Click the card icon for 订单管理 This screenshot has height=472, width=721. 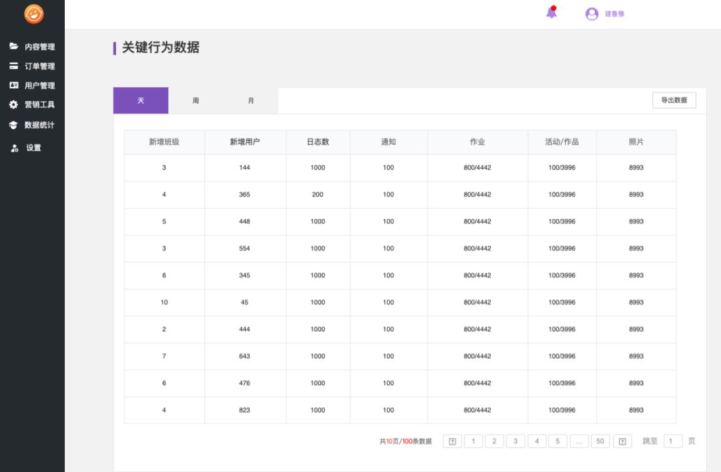click(x=13, y=66)
